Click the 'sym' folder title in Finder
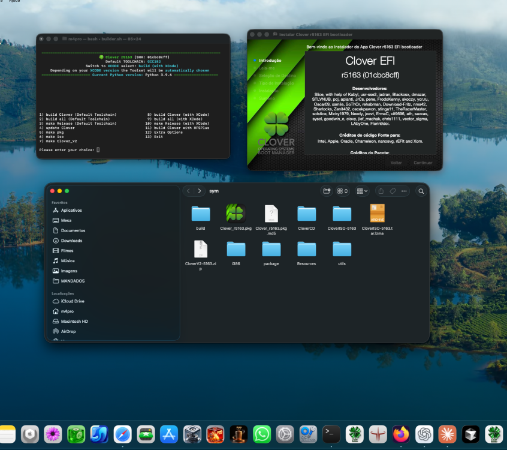The image size is (507, 450). click(214, 191)
